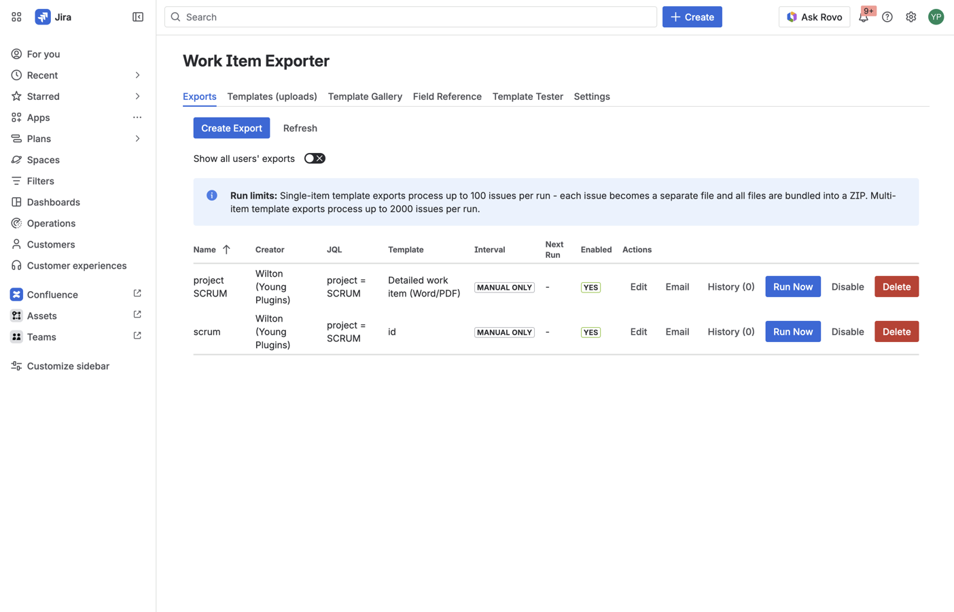
Task: Open your YP profile avatar
Action: pos(936,16)
